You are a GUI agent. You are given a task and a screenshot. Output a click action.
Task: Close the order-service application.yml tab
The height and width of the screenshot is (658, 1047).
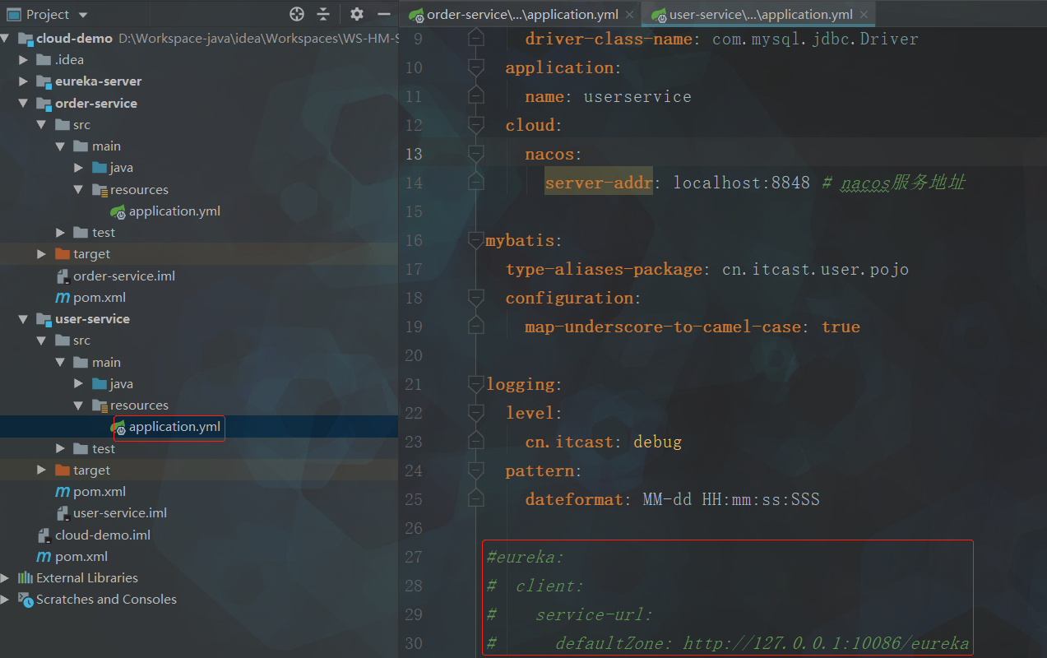coord(629,15)
